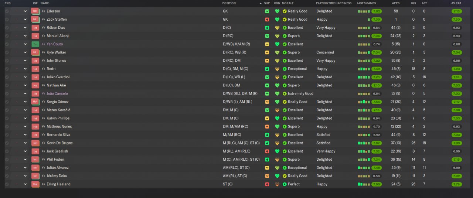This screenshot has height=198, width=473.
Task: Open the role dropdown for Bernardo Silva
Action: pyautogui.click(x=25, y=135)
